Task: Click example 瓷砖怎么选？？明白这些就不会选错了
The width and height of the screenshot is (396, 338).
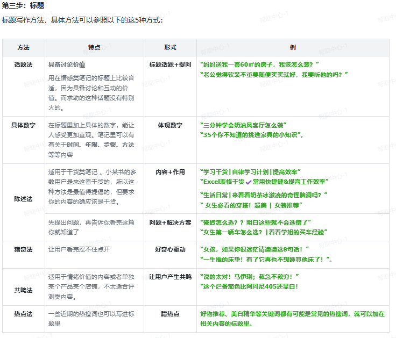Action: point(256,222)
